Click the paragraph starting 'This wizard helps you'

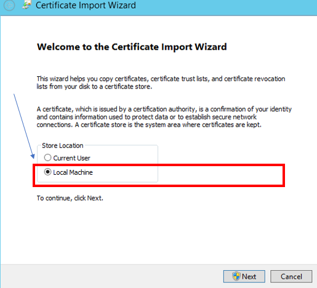click(161, 82)
